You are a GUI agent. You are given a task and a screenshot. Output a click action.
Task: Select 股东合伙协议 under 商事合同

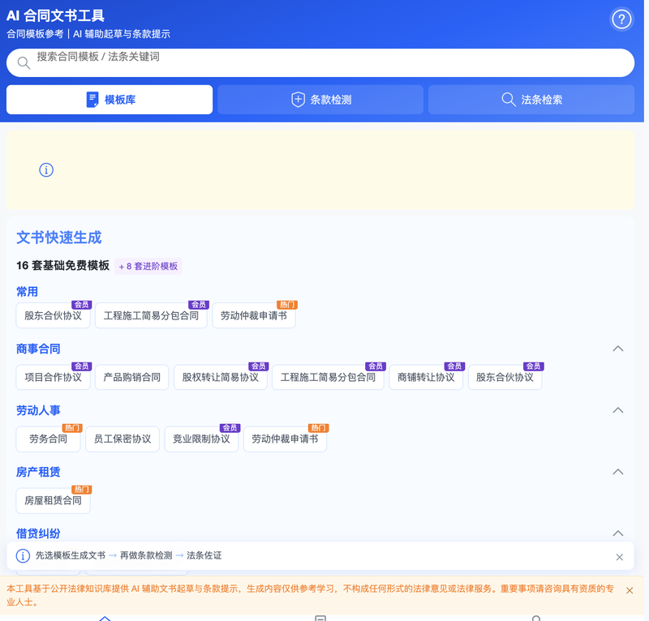point(505,377)
